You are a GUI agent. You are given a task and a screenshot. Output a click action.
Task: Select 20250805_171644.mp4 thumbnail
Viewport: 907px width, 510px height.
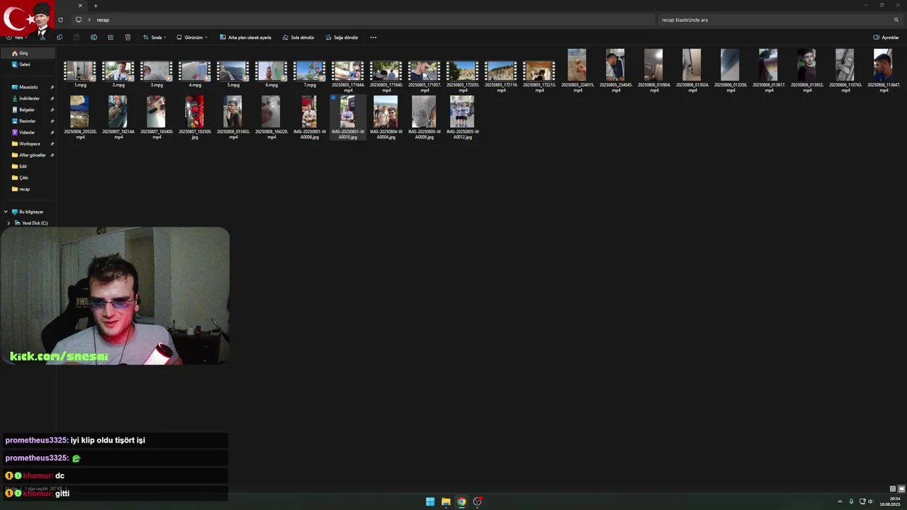pyautogui.click(x=348, y=71)
